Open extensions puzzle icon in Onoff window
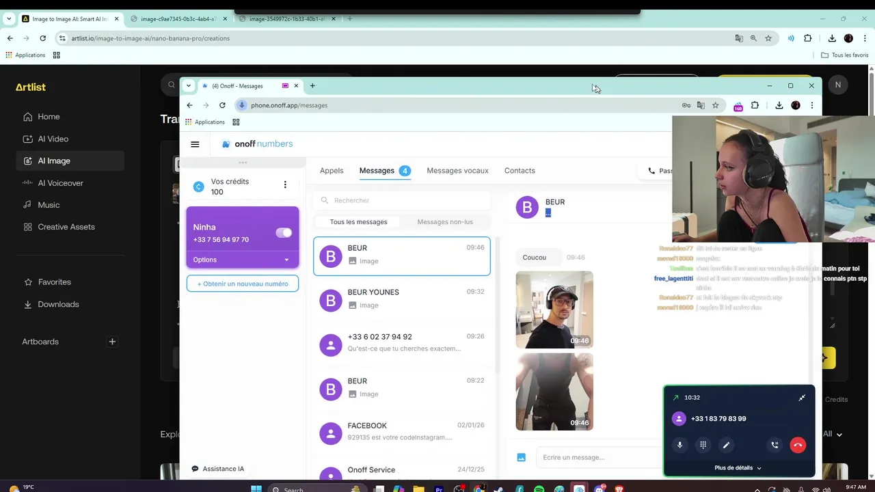The image size is (875, 492). (x=755, y=105)
